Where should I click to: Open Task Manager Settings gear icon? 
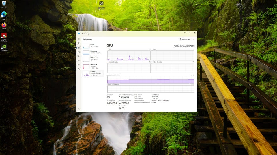(x=78, y=109)
